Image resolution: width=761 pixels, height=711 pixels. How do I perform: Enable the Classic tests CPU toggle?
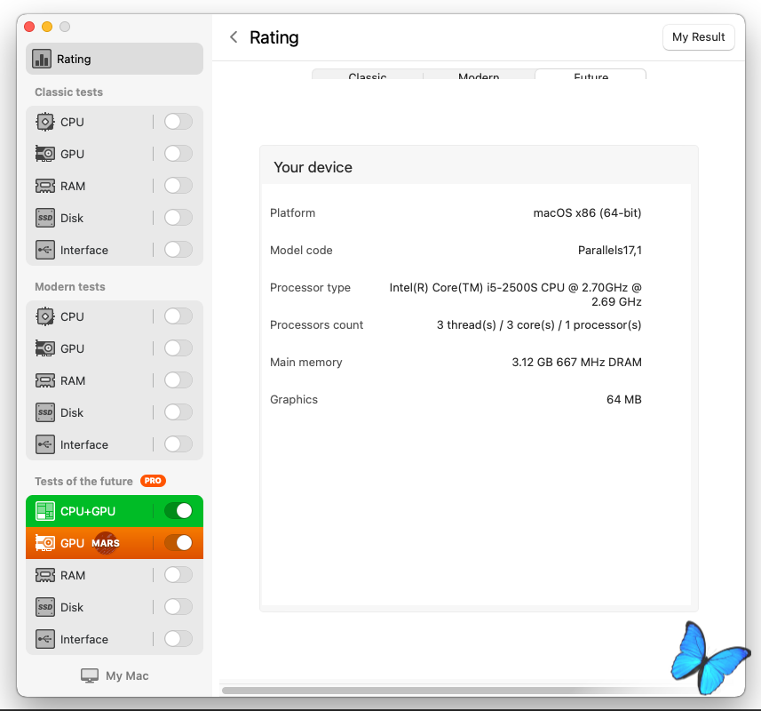pyautogui.click(x=178, y=122)
